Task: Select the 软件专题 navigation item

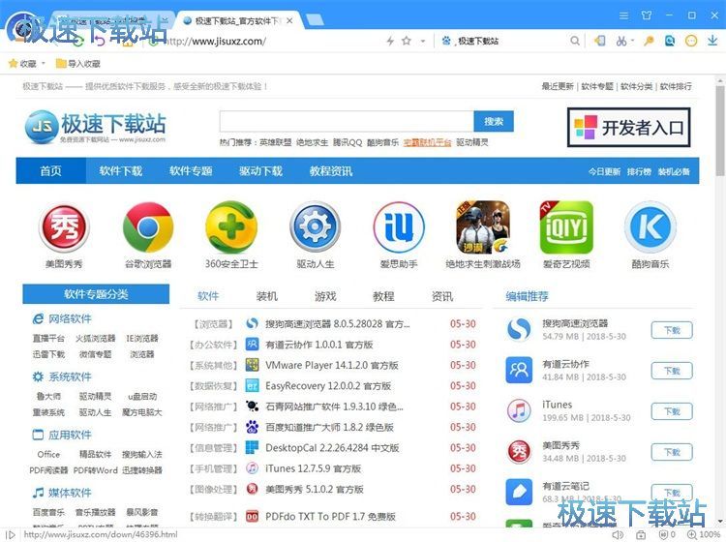Action: (x=191, y=170)
